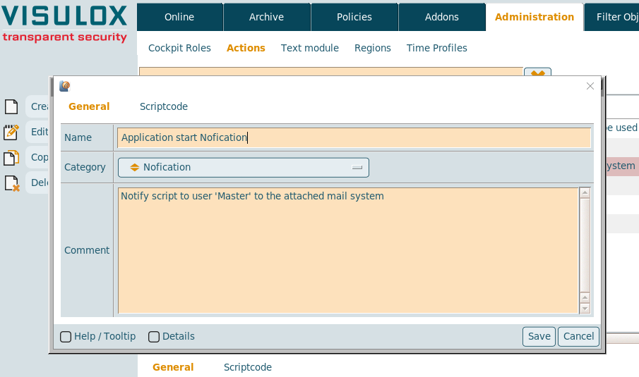
Task: Toggle the Details checkbox
Action: pyautogui.click(x=154, y=337)
